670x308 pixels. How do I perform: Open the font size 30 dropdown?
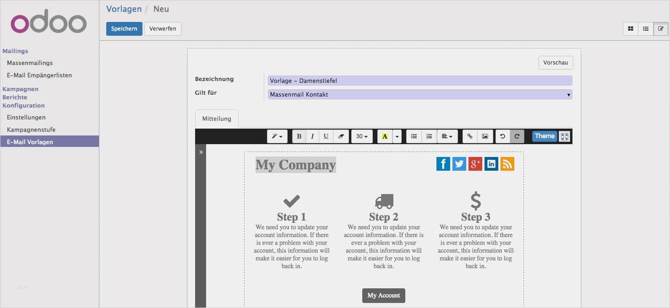pos(362,136)
